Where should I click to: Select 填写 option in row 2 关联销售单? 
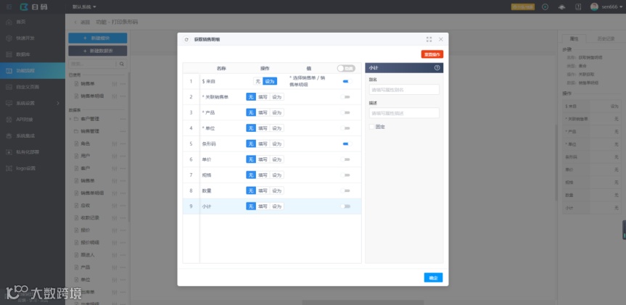point(263,97)
